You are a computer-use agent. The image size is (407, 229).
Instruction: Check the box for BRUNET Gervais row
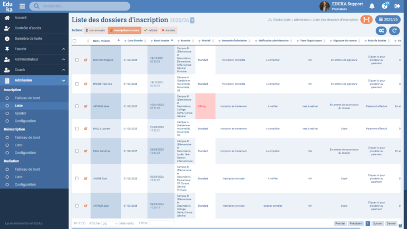[x=77, y=84]
